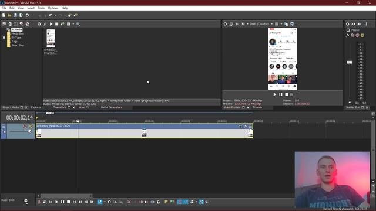Save preview snapshot to file
This screenshot has width=376, height=211.
tap(292, 24)
